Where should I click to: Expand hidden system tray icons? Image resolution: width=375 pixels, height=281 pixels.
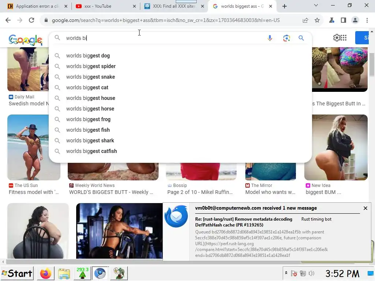click(286, 273)
